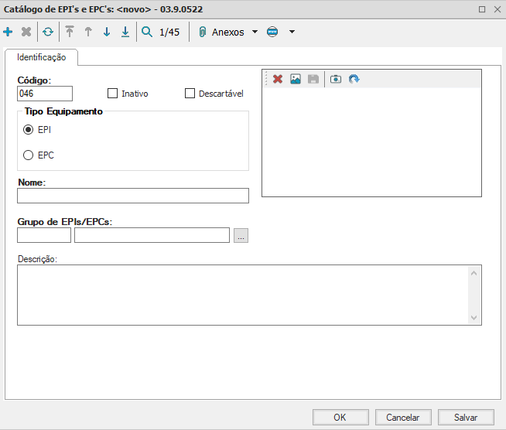Go to next record arrow
506x430 pixels.
(107, 32)
